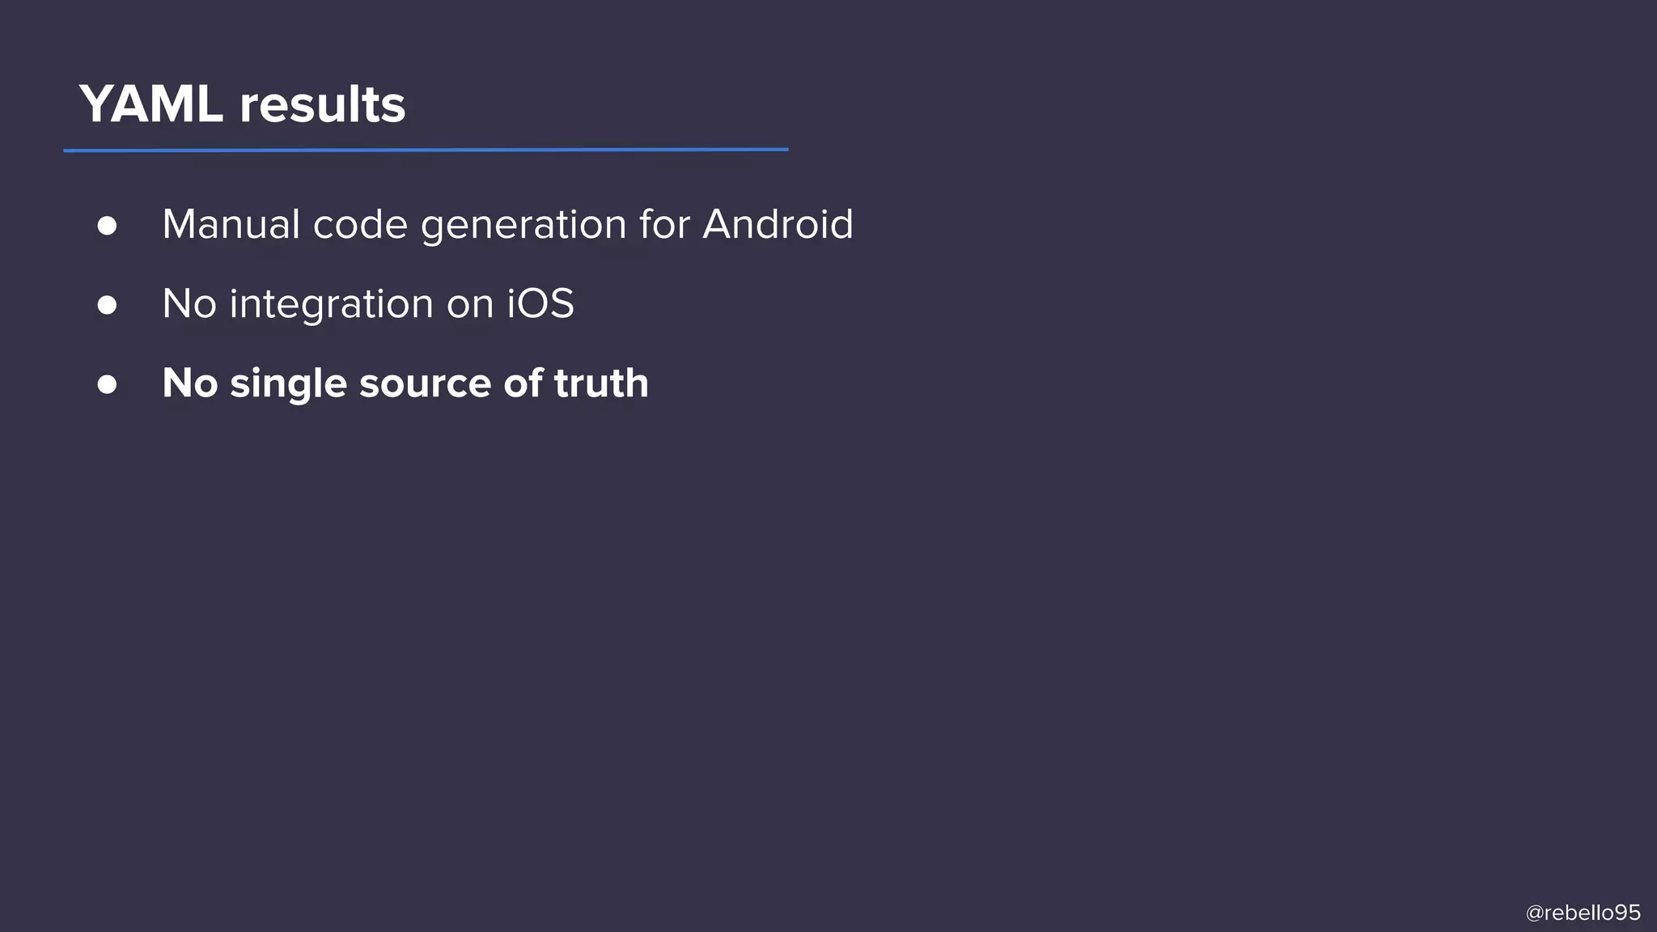The height and width of the screenshot is (932, 1657).
Task: Click the word "results" in the title
Action: pyautogui.click(x=322, y=105)
